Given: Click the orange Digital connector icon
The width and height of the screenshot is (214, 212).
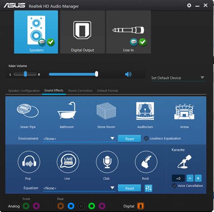Looking at the screenshot, I should click(140, 206).
